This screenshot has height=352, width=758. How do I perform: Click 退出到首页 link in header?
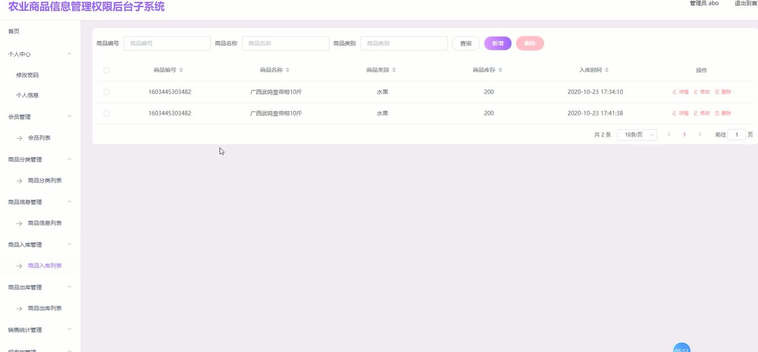point(746,3)
